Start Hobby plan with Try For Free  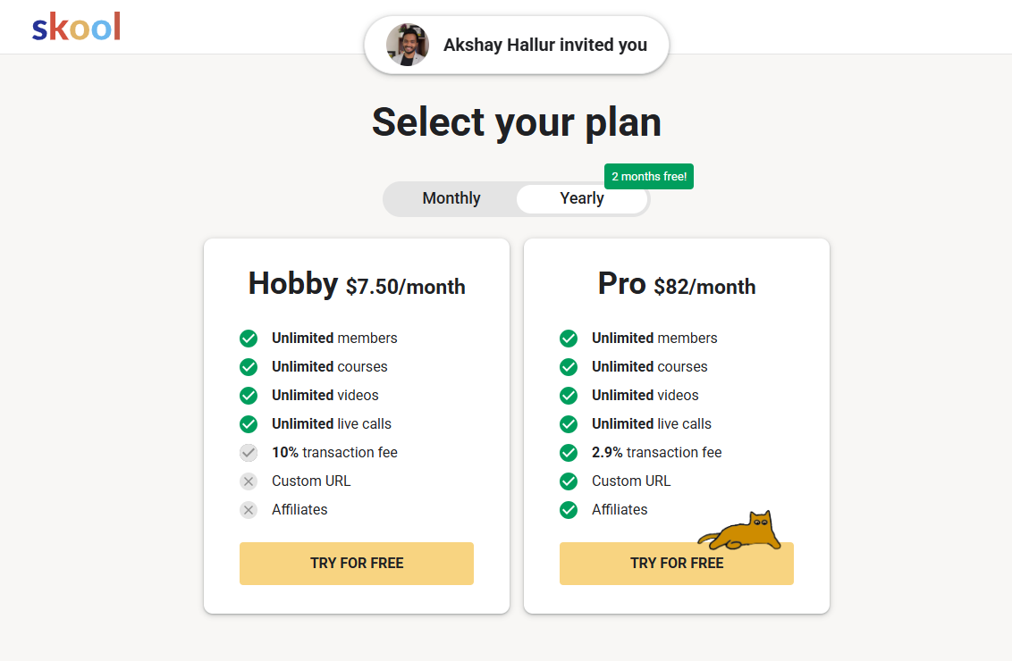(357, 563)
